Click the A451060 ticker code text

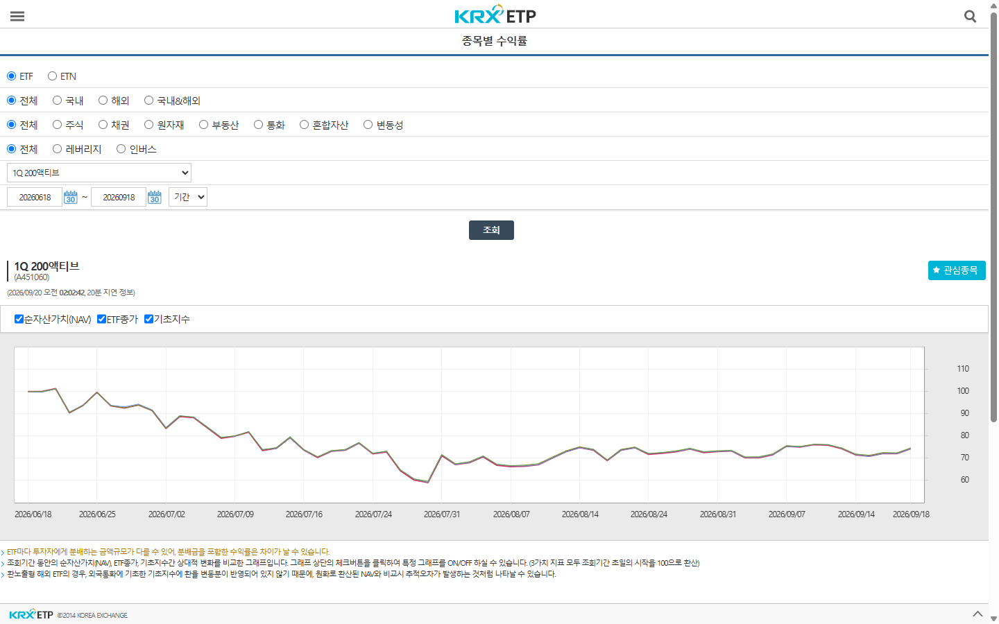[32, 277]
